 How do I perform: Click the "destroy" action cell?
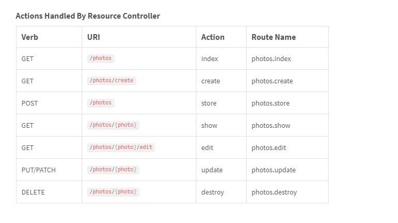click(x=212, y=192)
